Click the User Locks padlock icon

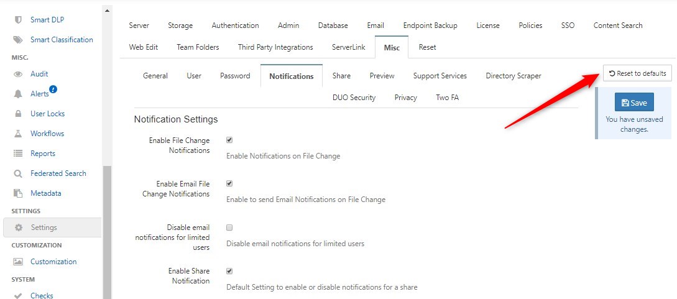18,114
